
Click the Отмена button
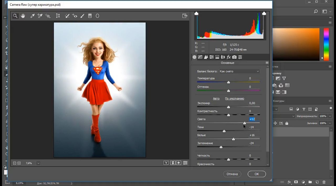232,174
